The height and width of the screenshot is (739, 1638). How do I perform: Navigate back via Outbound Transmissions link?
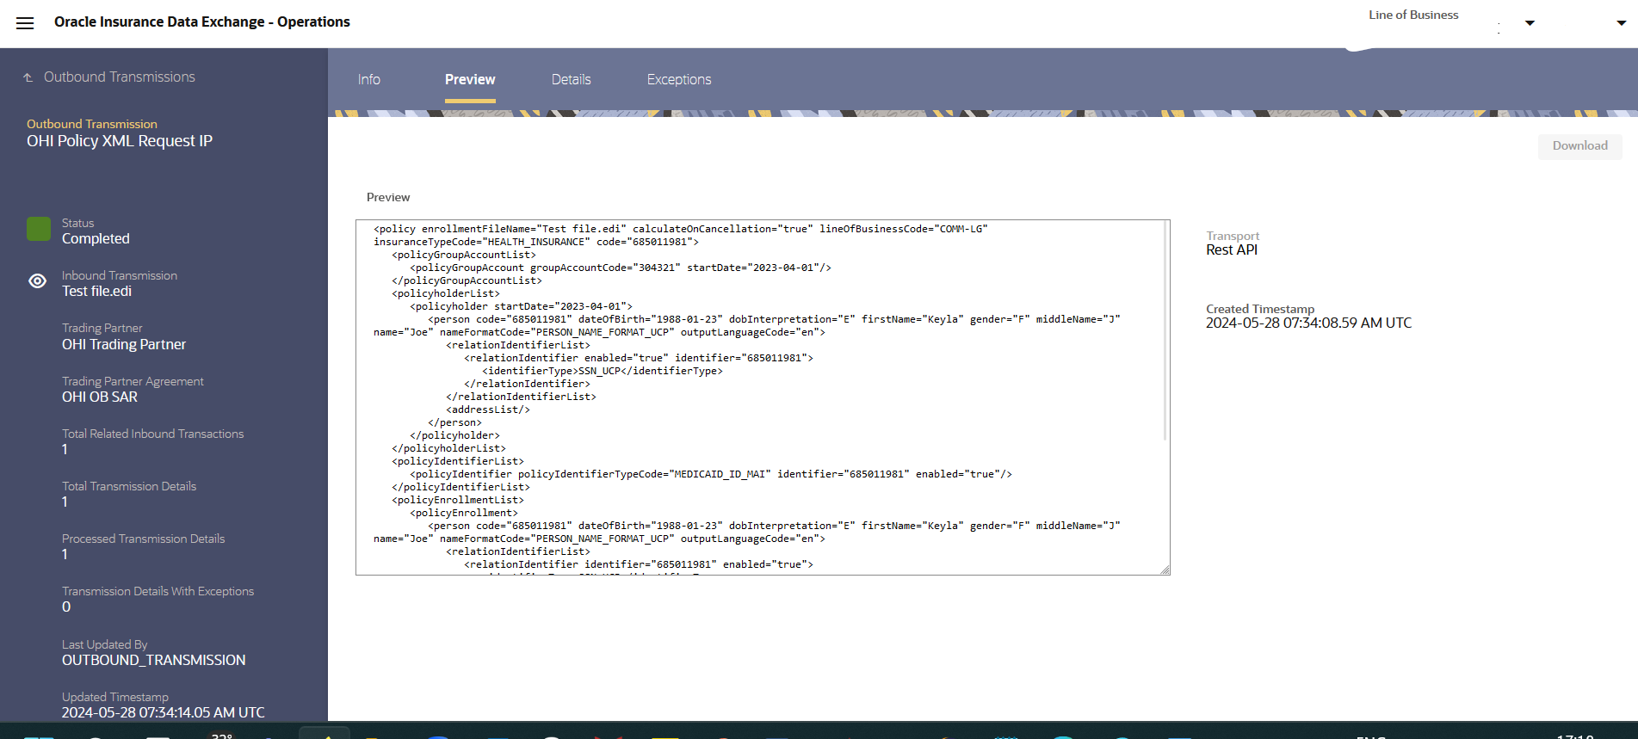pos(120,77)
